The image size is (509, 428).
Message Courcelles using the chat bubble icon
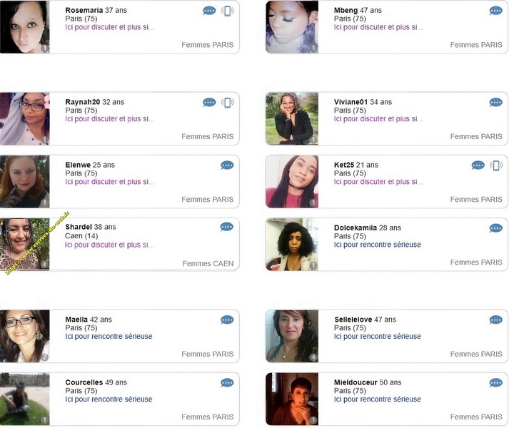[x=227, y=383]
